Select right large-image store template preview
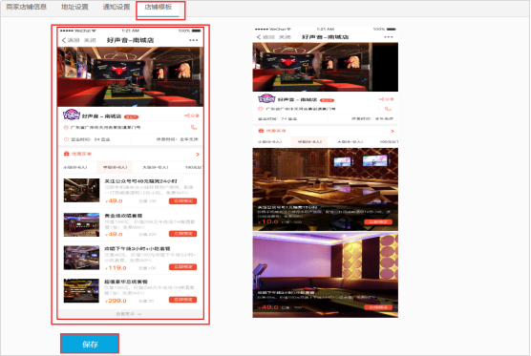 pyautogui.click(x=325, y=172)
